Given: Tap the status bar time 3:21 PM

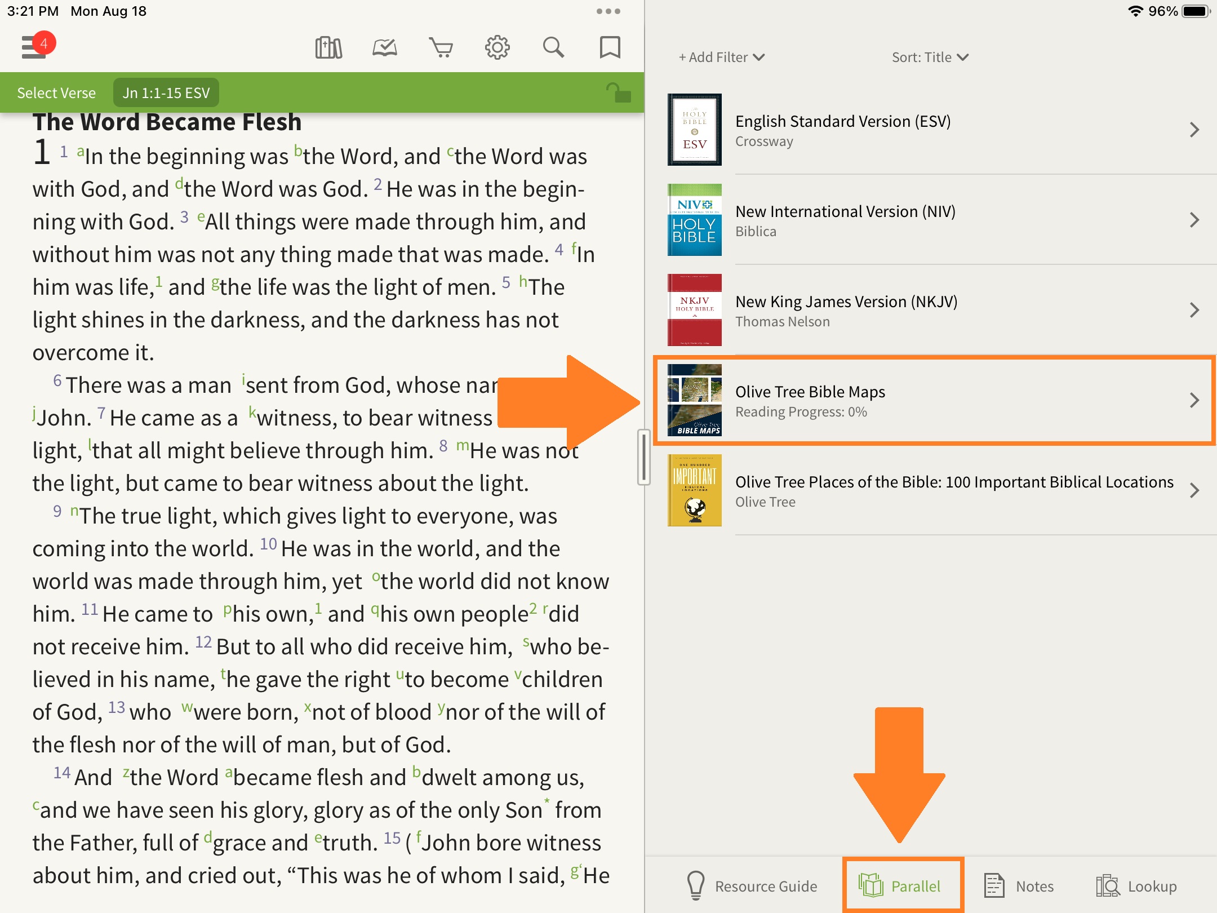Looking at the screenshot, I should click(33, 11).
